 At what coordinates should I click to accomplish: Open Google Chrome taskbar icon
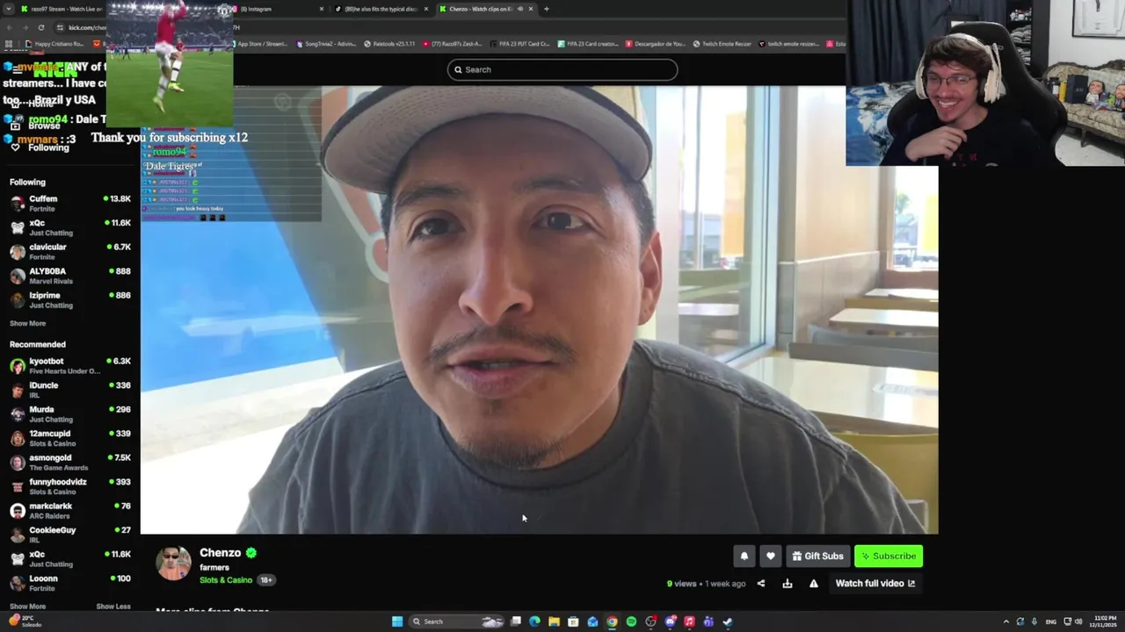(x=612, y=621)
